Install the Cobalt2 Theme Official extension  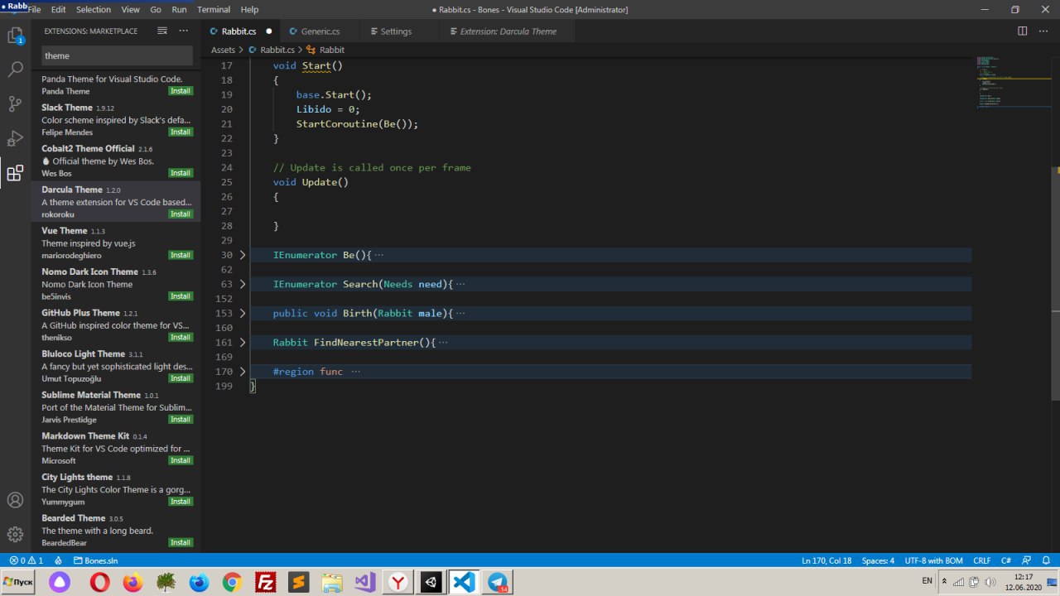tap(181, 173)
